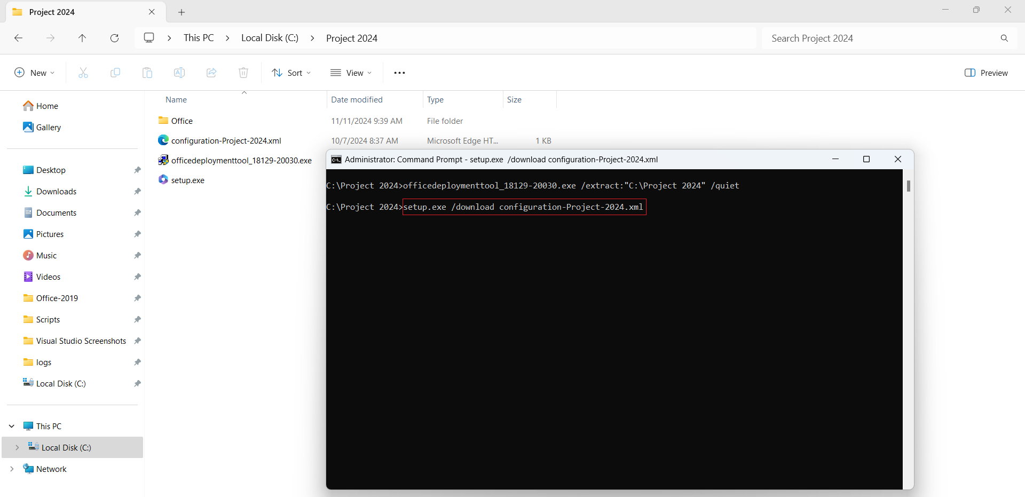Open the View dropdown
The image size is (1025, 497).
(x=351, y=73)
